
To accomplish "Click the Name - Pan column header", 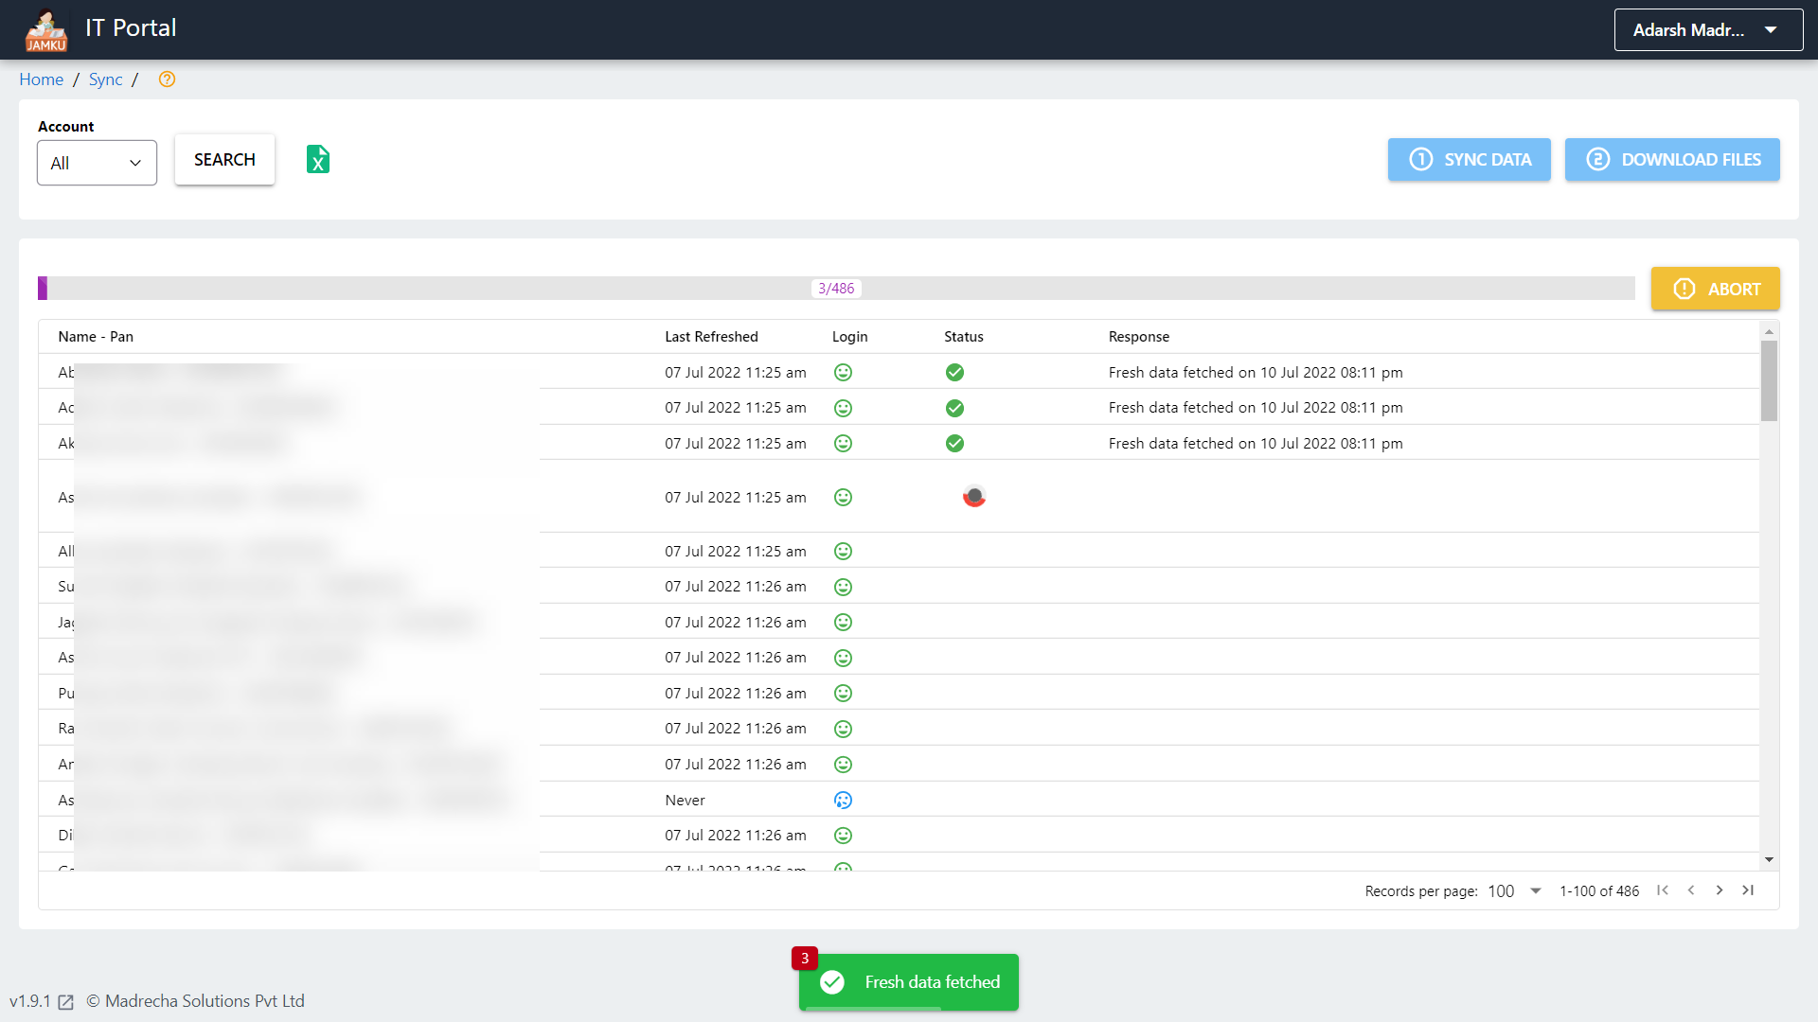I will click(x=96, y=337).
